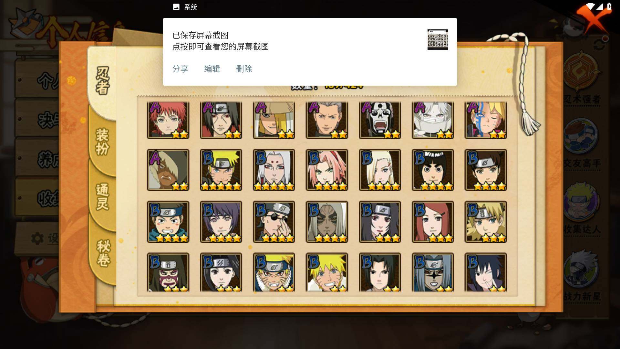Pick the white-masked Hidan A-rank ninja card

380,120
